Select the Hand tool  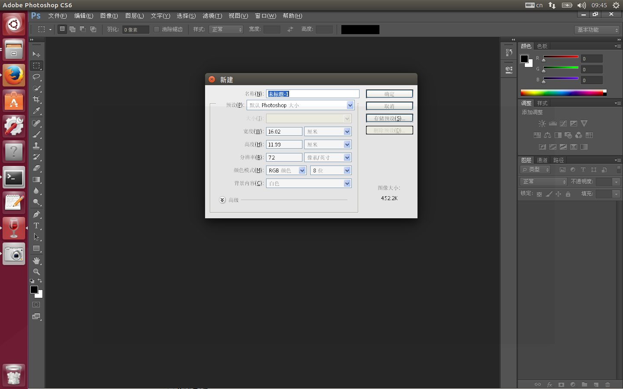pos(36,261)
